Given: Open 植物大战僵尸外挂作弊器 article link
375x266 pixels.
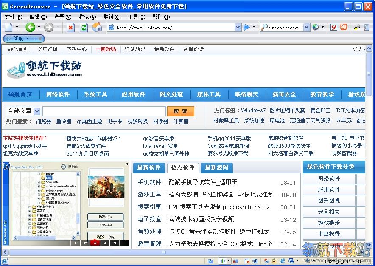Looking at the screenshot, I should [221, 194].
